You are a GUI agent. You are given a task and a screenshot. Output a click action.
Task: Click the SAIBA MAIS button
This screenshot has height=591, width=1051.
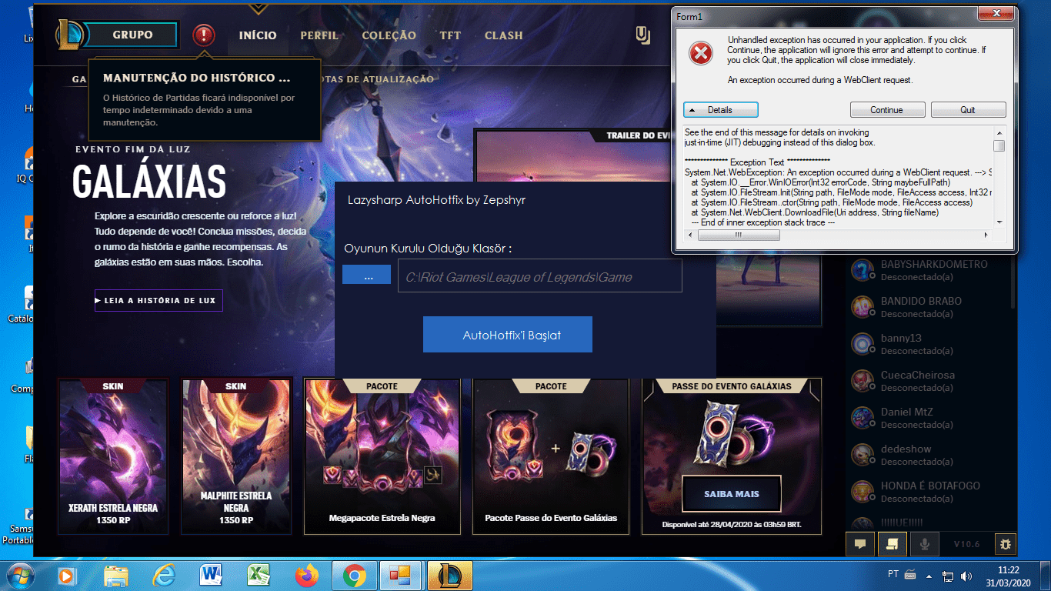tap(732, 494)
